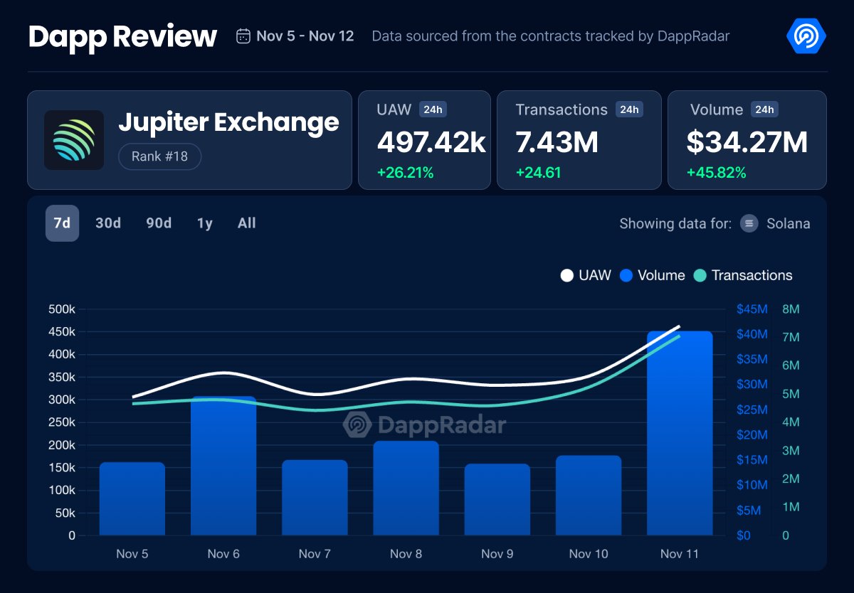Click the Jupiter Exchange name
The height and width of the screenshot is (593, 854).
click(228, 122)
